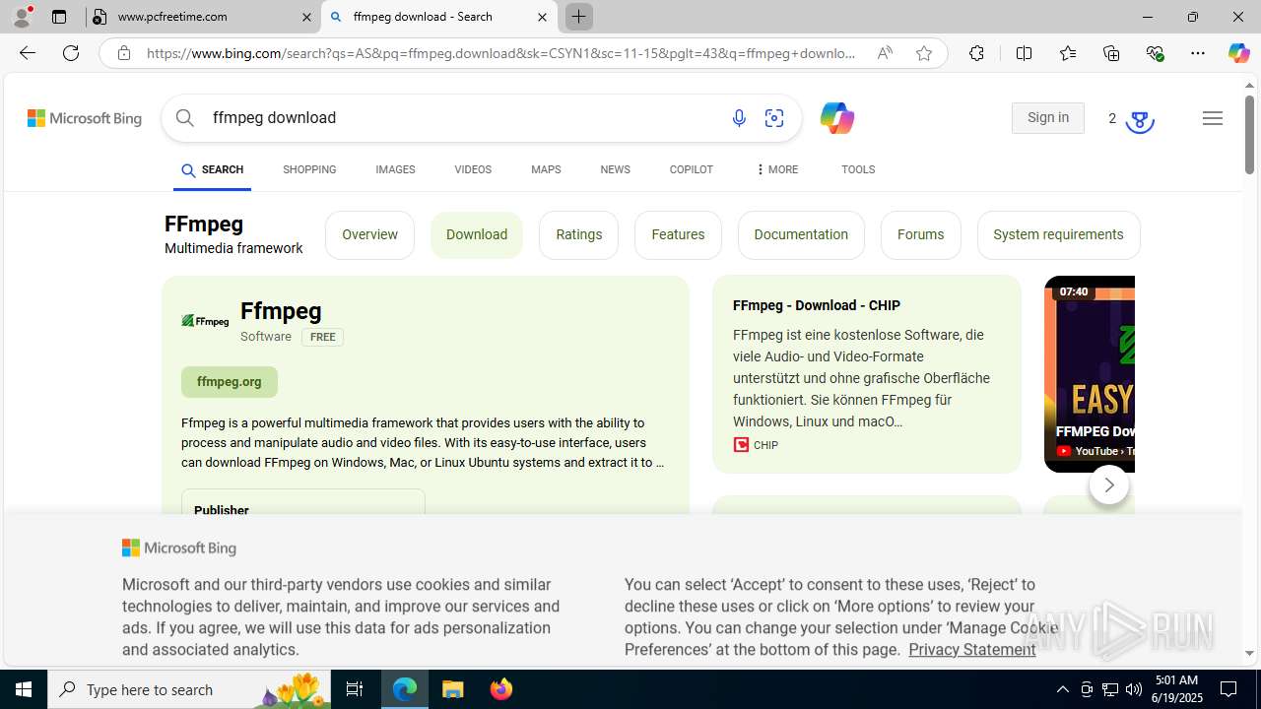Select the MAPS search tab

[546, 170]
